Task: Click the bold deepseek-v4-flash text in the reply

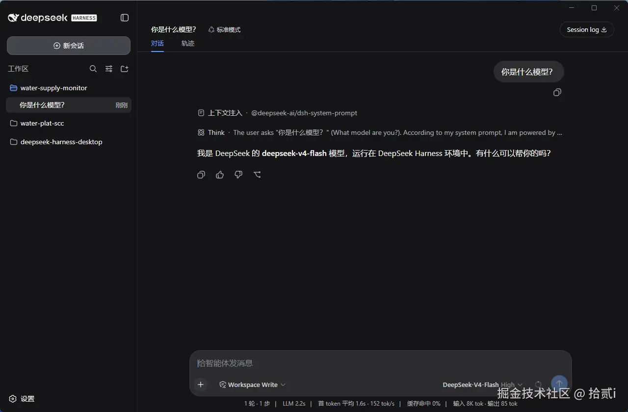Action: click(294, 153)
